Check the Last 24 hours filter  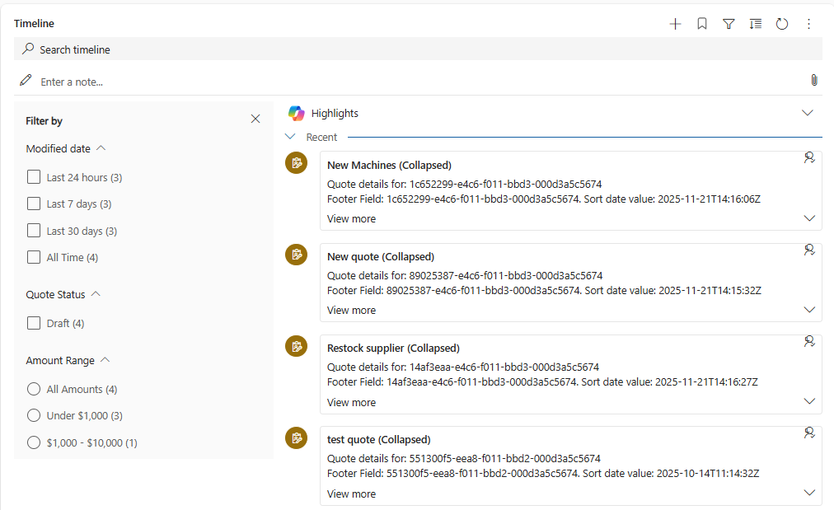pyautogui.click(x=34, y=177)
